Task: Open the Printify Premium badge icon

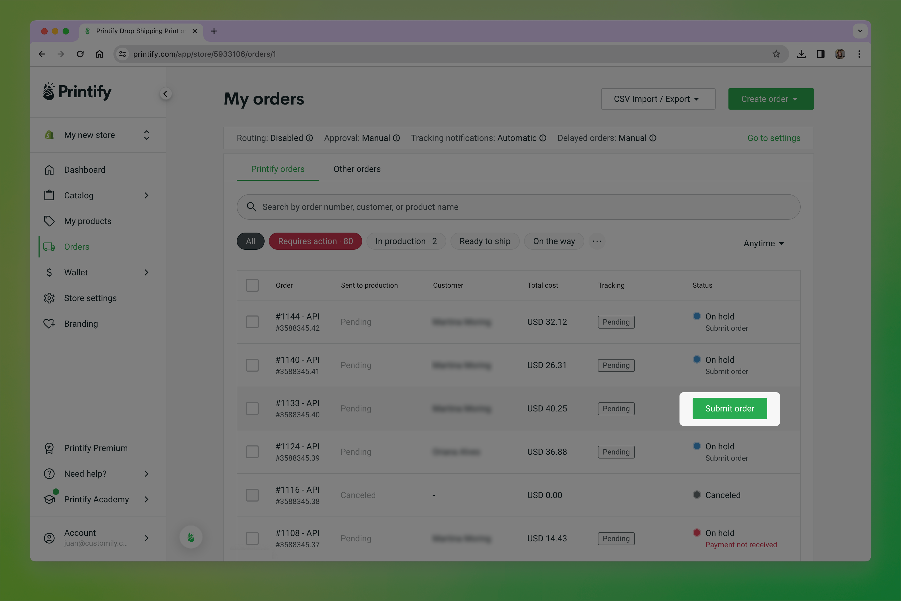Action: [49, 448]
